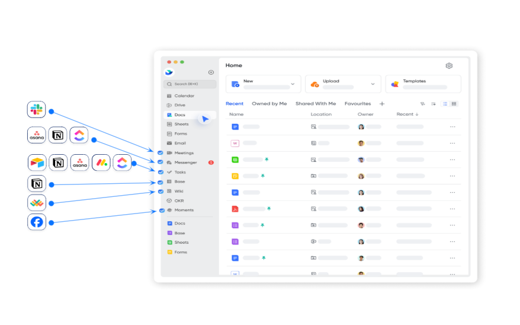This screenshot has width=520, height=325.
Task: Open the yellow form file icon
Action: tap(235, 176)
